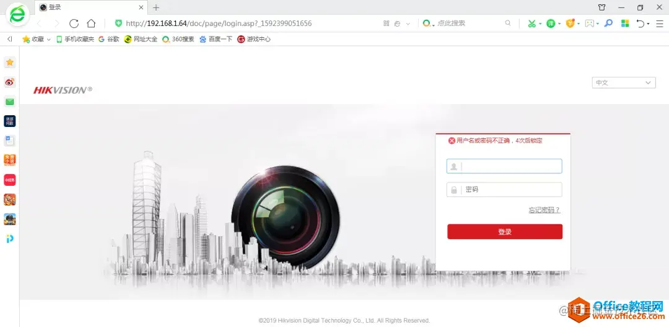The width and height of the screenshot is (669, 327).
Task: Click the 密码 password field
Action: (x=504, y=190)
